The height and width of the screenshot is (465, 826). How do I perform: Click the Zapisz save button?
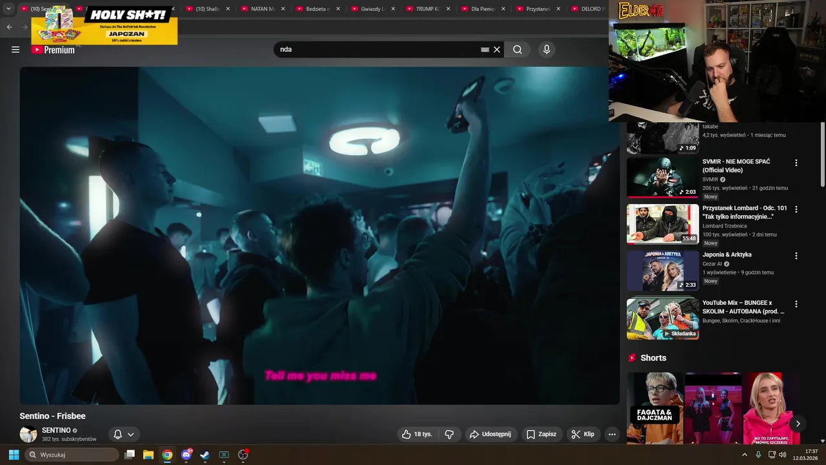(541, 434)
